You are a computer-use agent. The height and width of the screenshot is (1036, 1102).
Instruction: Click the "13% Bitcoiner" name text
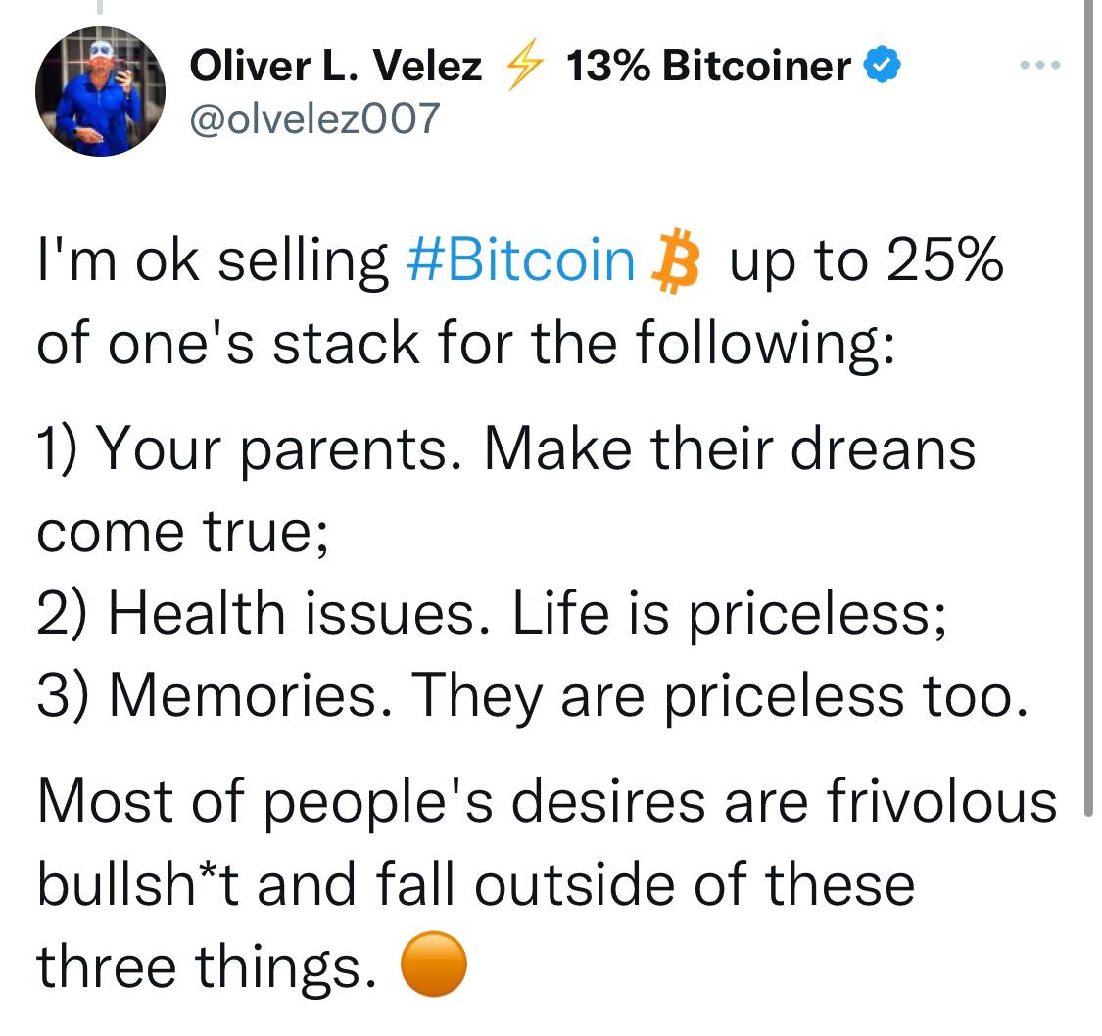708,67
